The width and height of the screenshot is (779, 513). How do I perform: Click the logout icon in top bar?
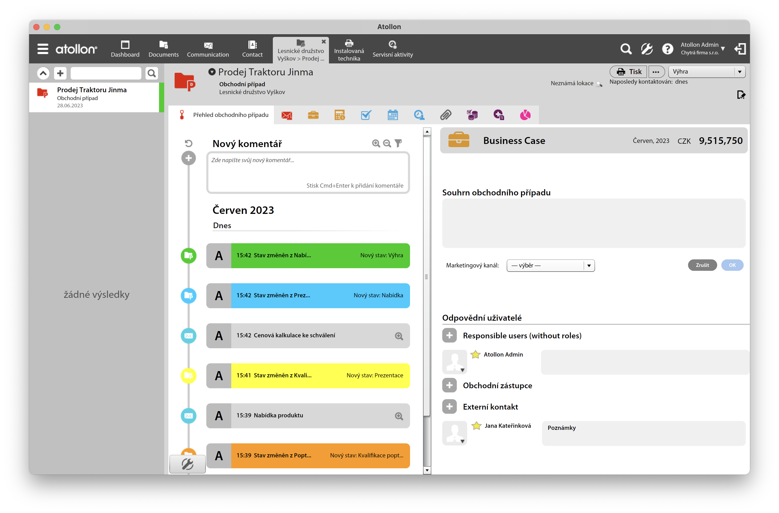pyautogui.click(x=740, y=49)
